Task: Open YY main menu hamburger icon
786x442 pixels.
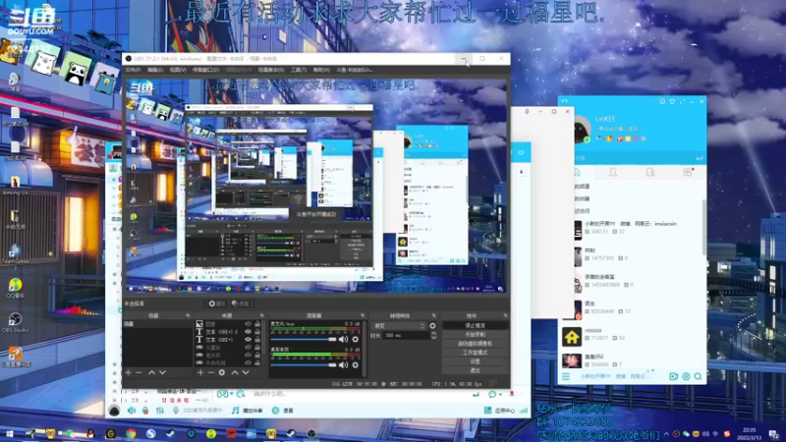Action: pyautogui.click(x=566, y=376)
